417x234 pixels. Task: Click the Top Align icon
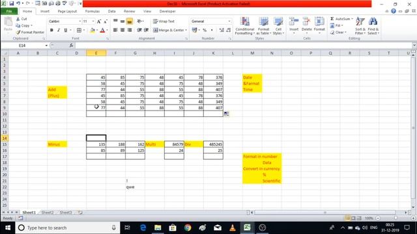115,21
